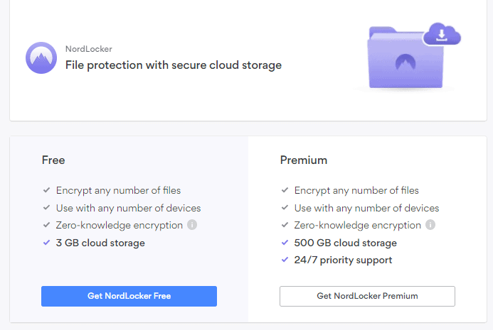Image resolution: width=493 pixels, height=330 pixels.
Task: Click the 500 GB cloud storage text
Action: pyautogui.click(x=346, y=243)
